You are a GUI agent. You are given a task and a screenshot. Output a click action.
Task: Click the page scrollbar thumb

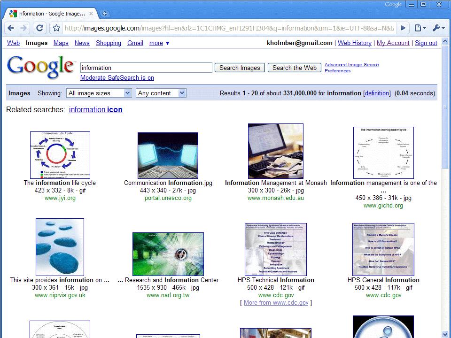pyautogui.click(x=445, y=107)
